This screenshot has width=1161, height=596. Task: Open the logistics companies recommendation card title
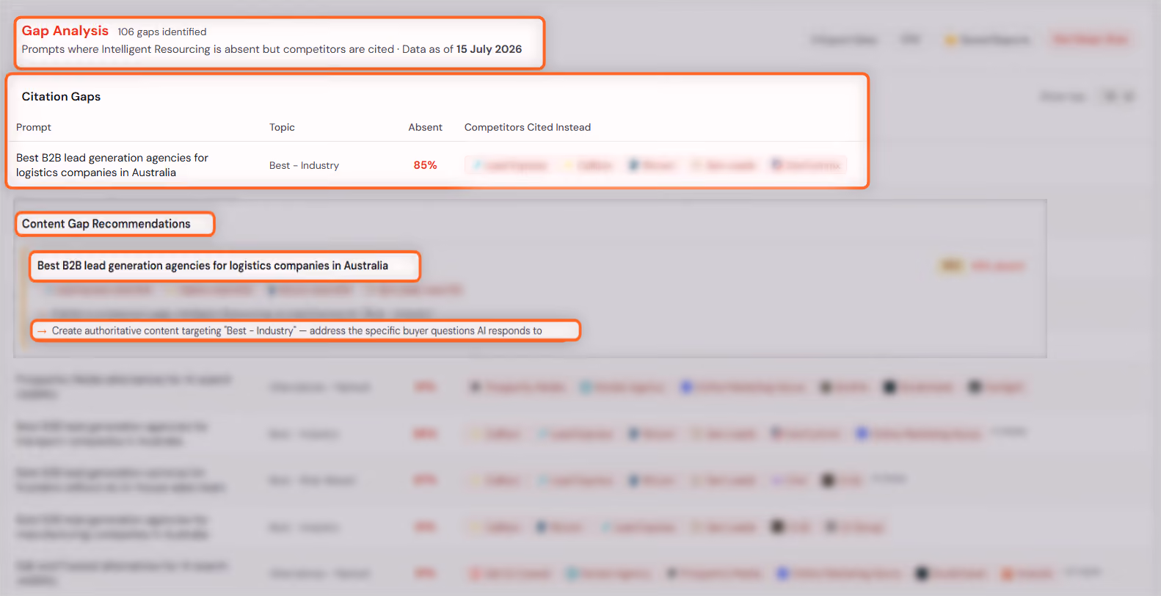[x=213, y=266]
